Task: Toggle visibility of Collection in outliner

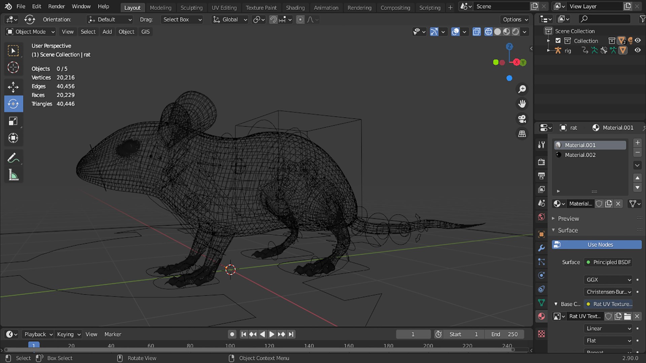Action: click(x=638, y=40)
